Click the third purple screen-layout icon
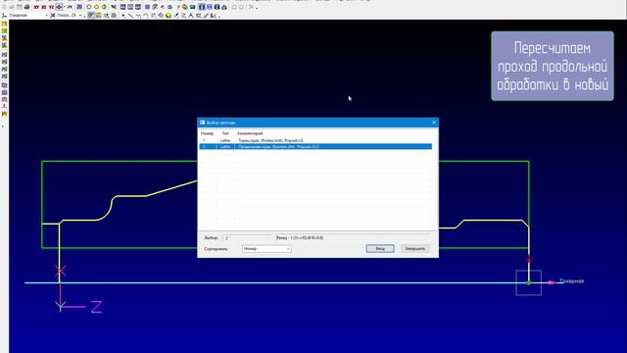627x353 pixels. coord(138,7)
